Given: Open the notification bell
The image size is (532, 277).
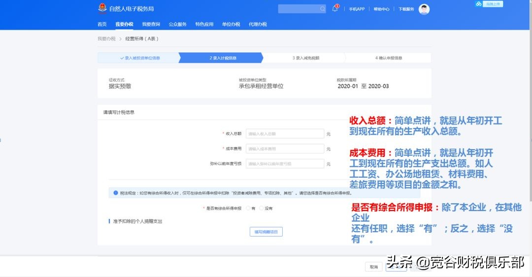Looking at the screenshot, I should point(335,8).
